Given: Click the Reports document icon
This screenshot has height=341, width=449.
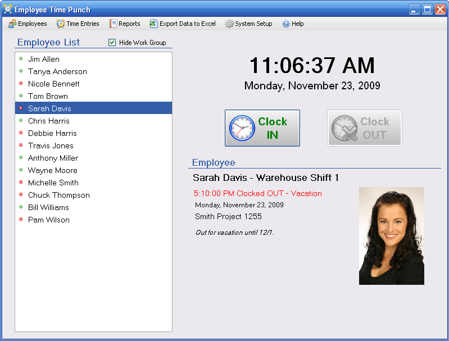Looking at the screenshot, I should 113,24.
